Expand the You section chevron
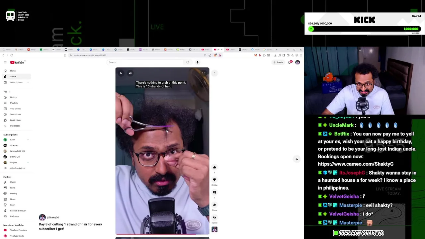Viewport: 425px width, 239px height. pos(9,92)
